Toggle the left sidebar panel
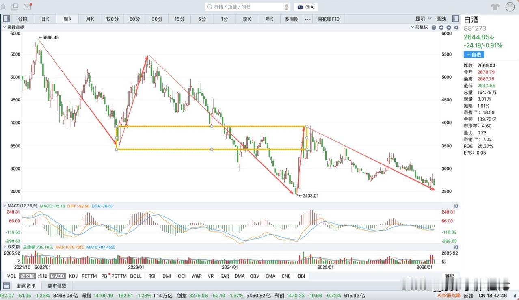 6,19
